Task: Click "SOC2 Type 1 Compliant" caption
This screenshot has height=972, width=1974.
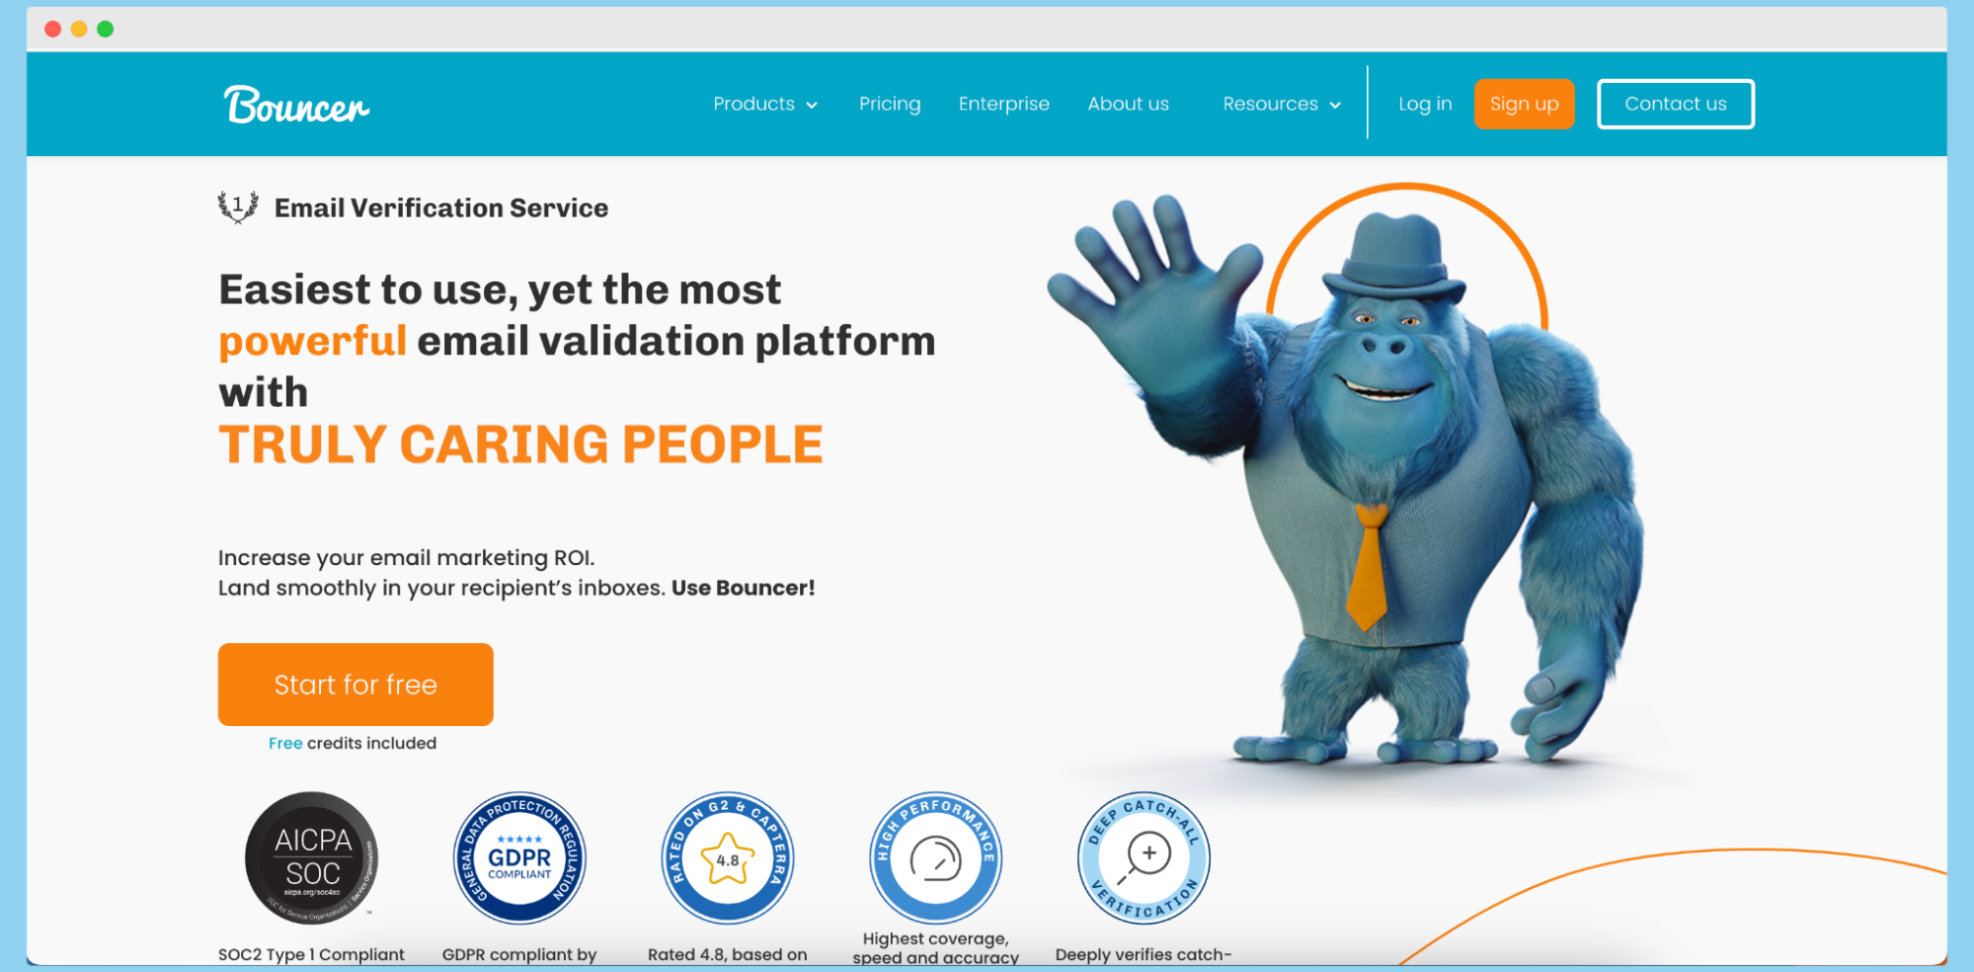Action: [x=311, y=954]
